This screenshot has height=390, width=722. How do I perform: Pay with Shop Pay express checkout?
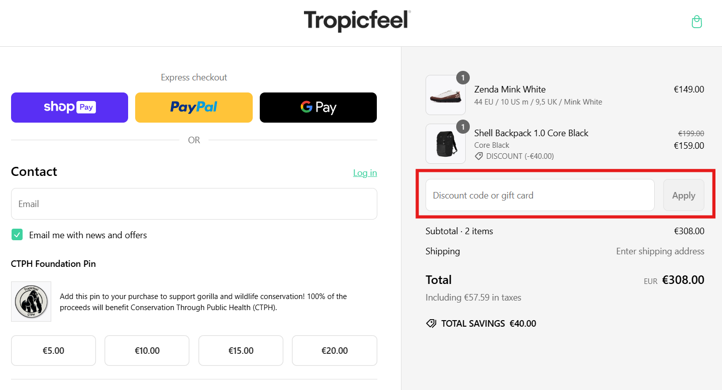coord(69,108)
